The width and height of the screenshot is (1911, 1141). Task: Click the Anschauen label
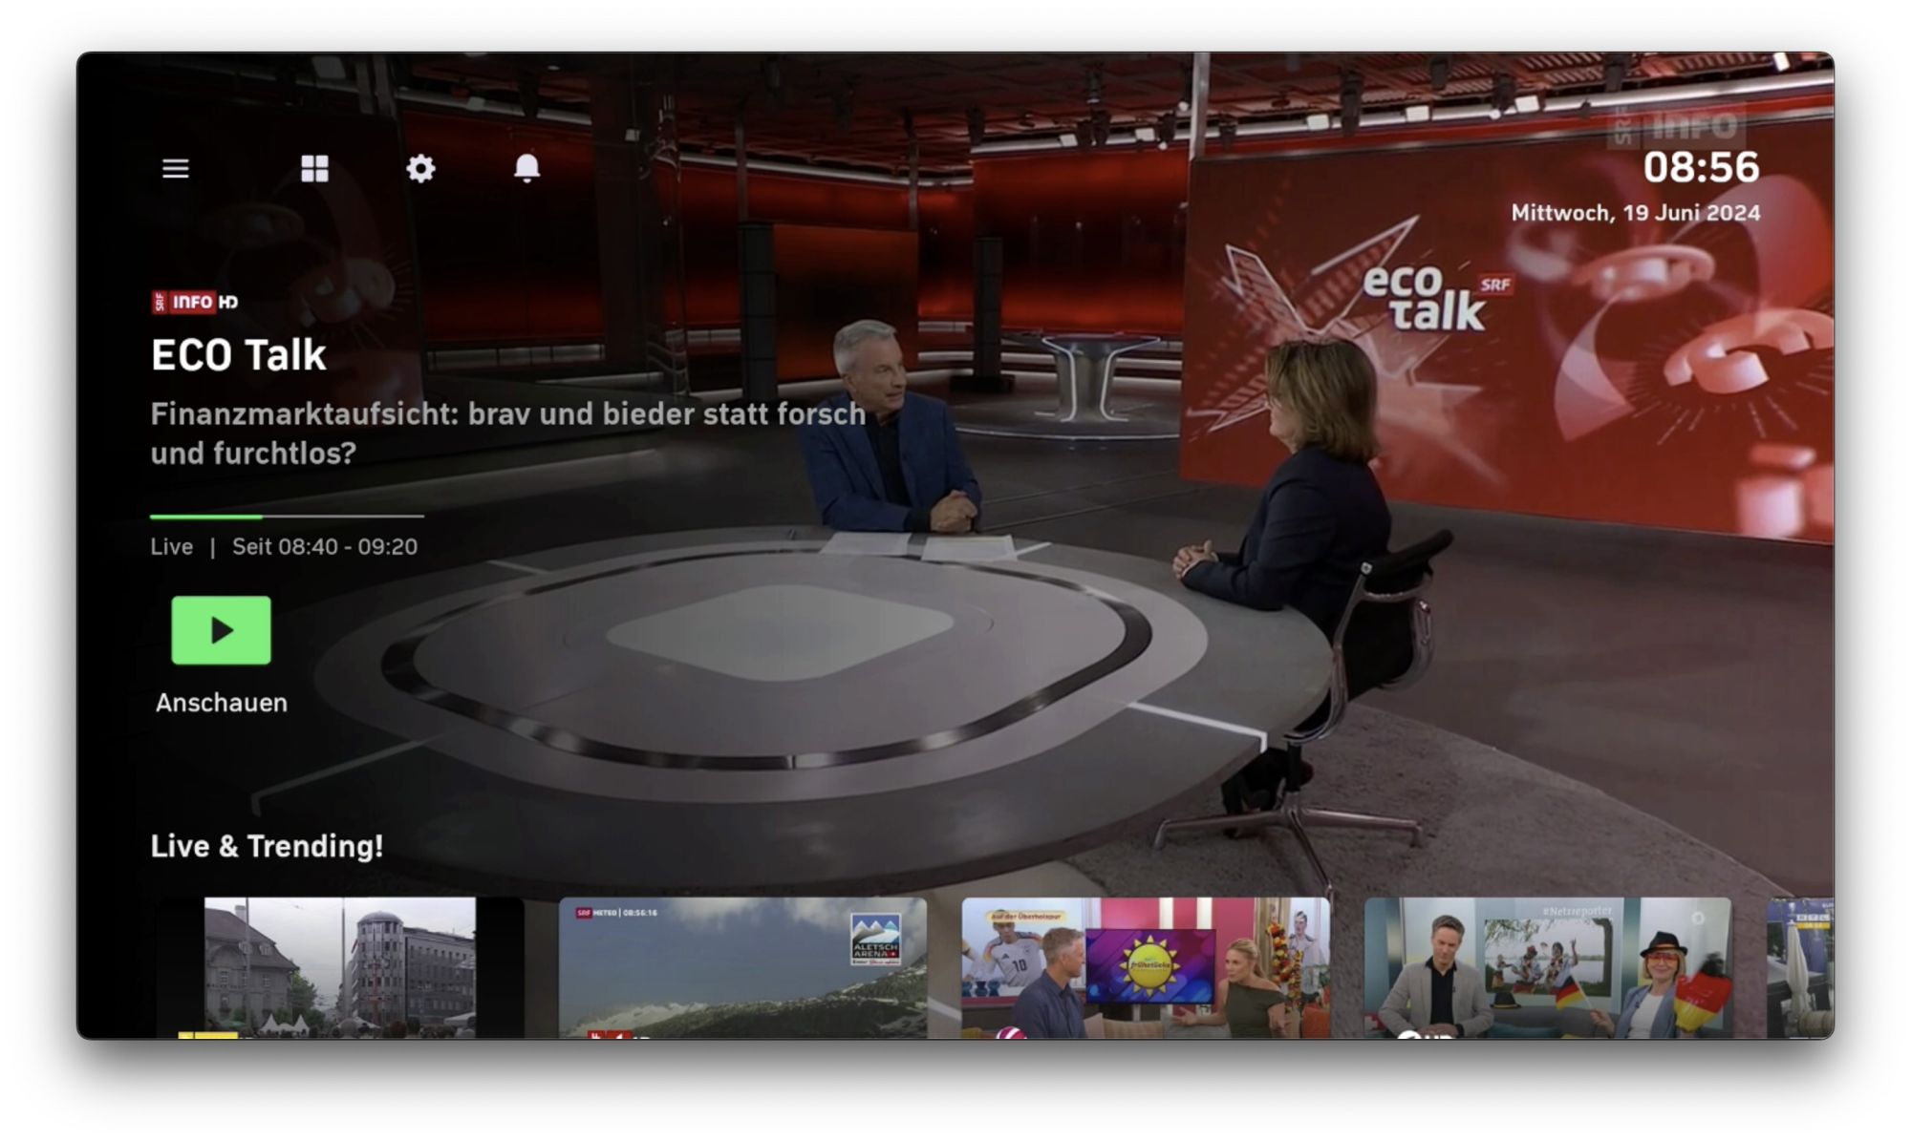222,703
